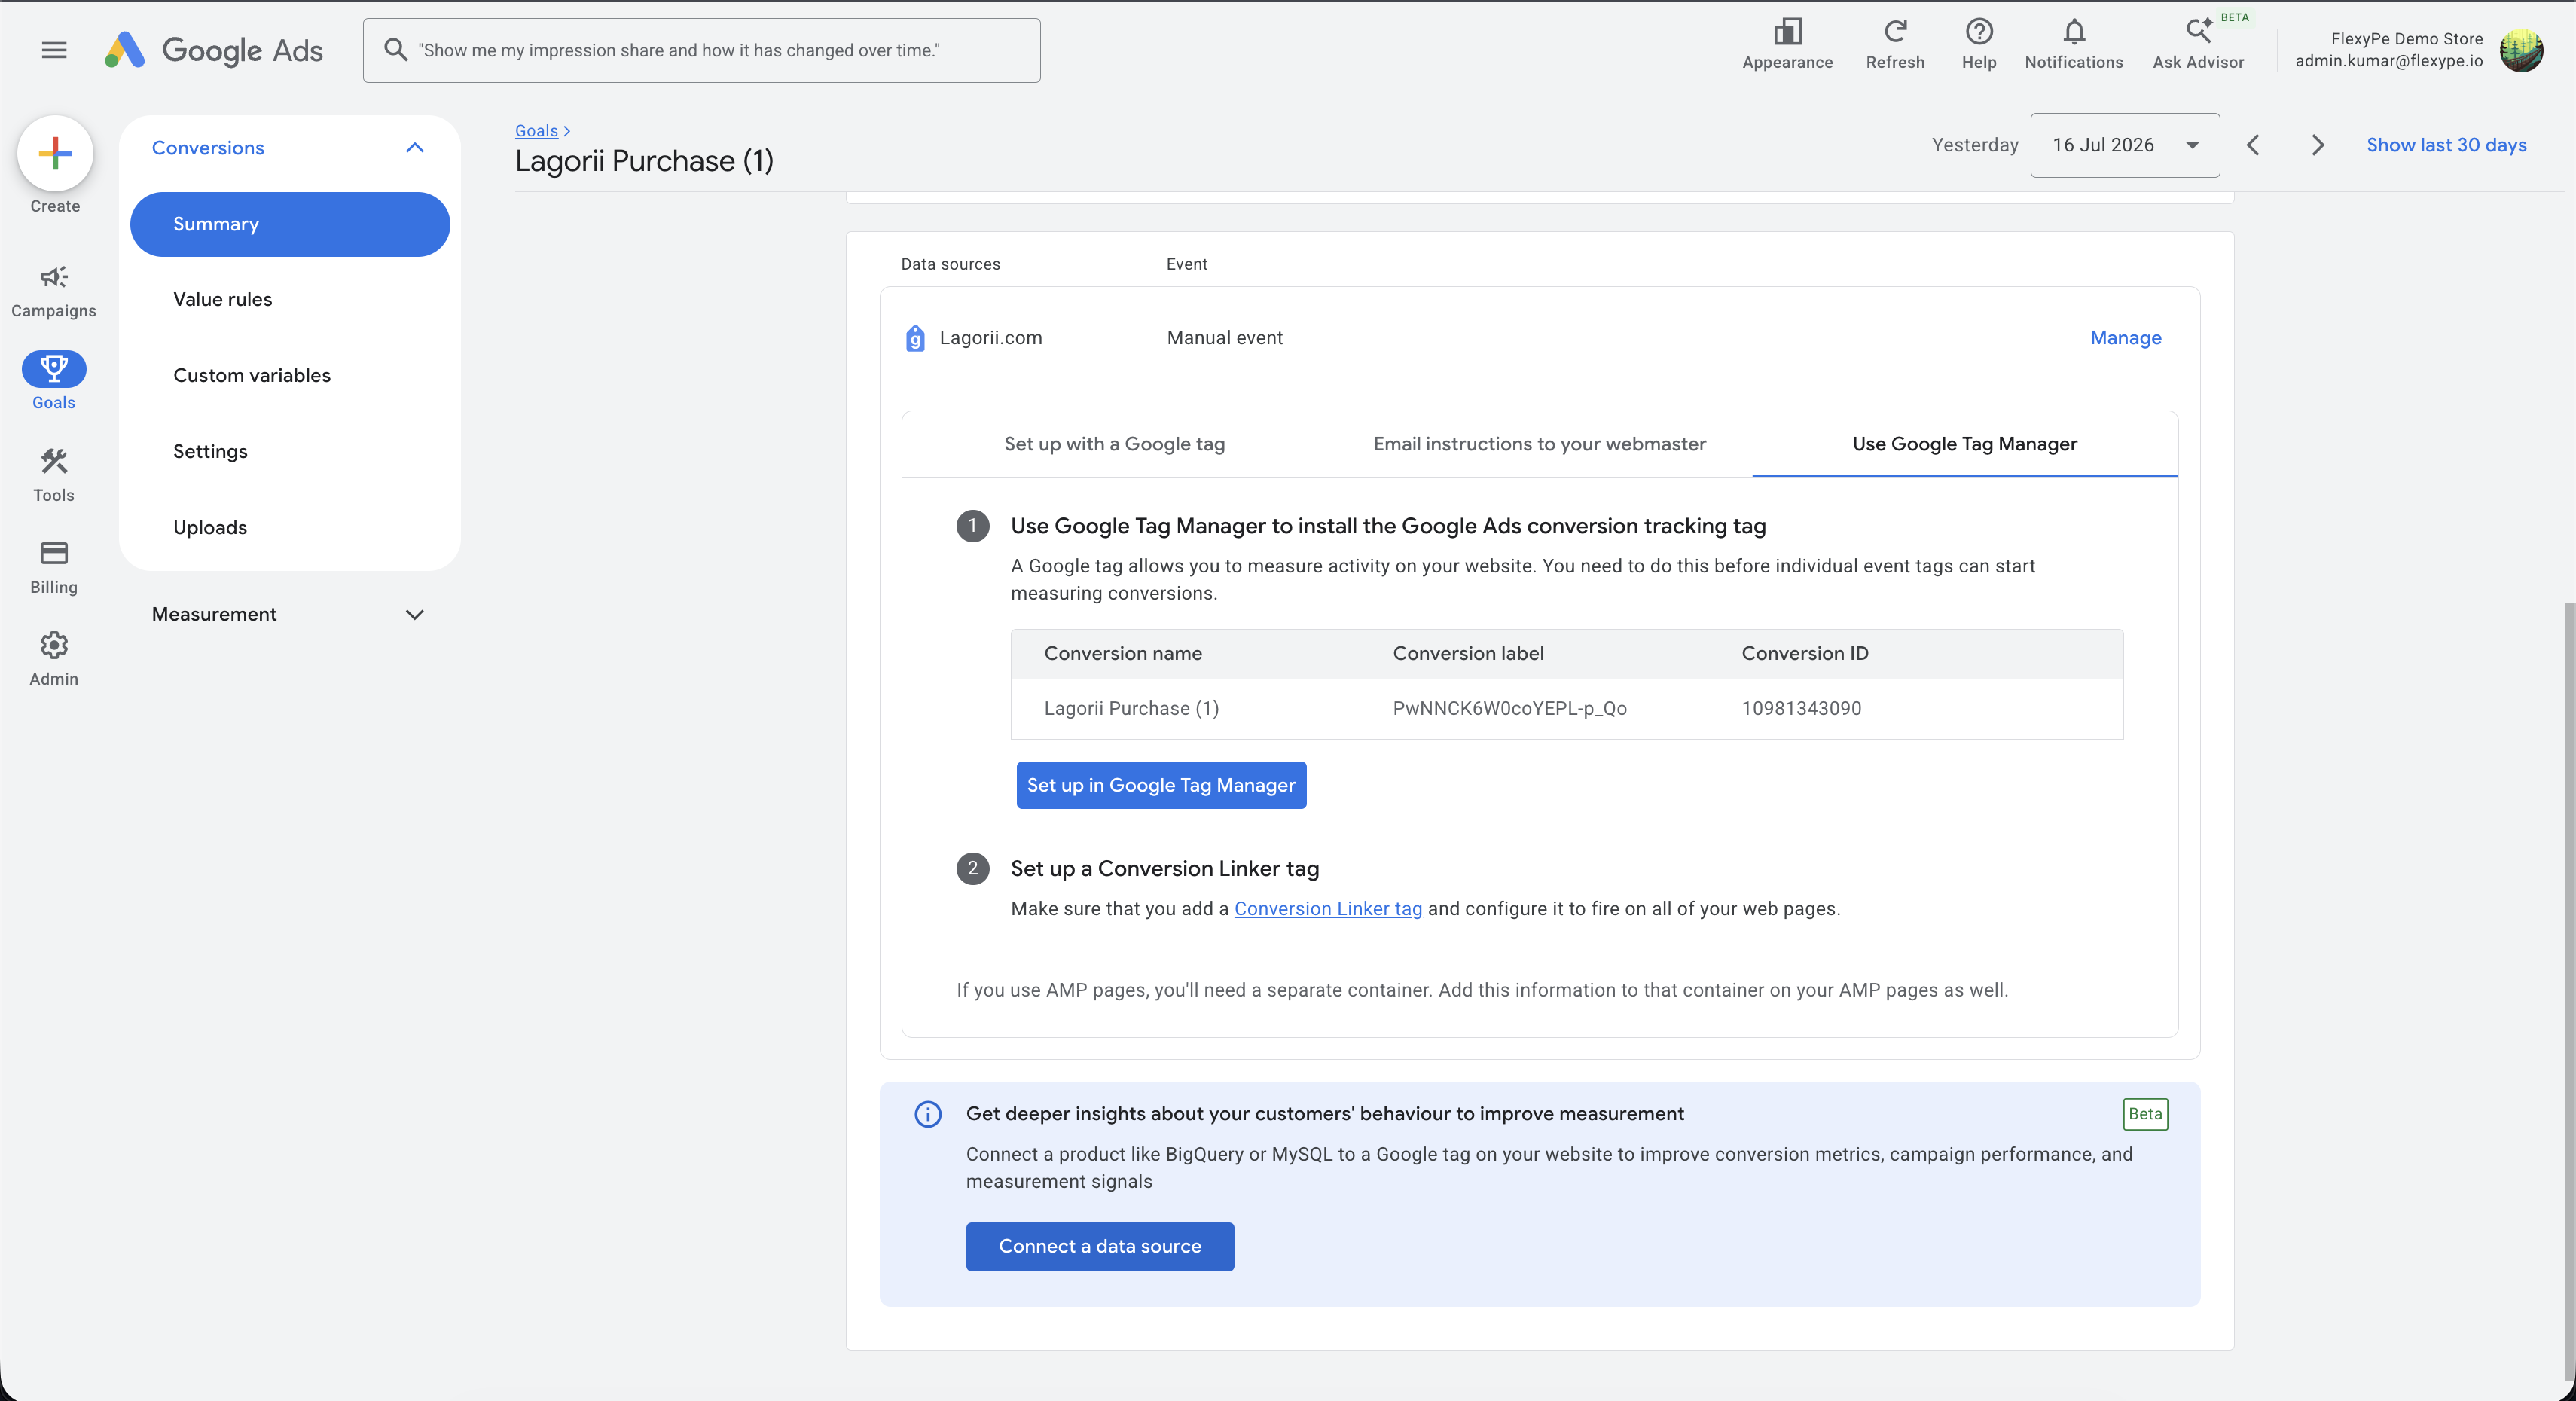Open Tools in the sidebar
Image resolution: width=2576 pixels, height=1401 pixels.
click(54, 475)
